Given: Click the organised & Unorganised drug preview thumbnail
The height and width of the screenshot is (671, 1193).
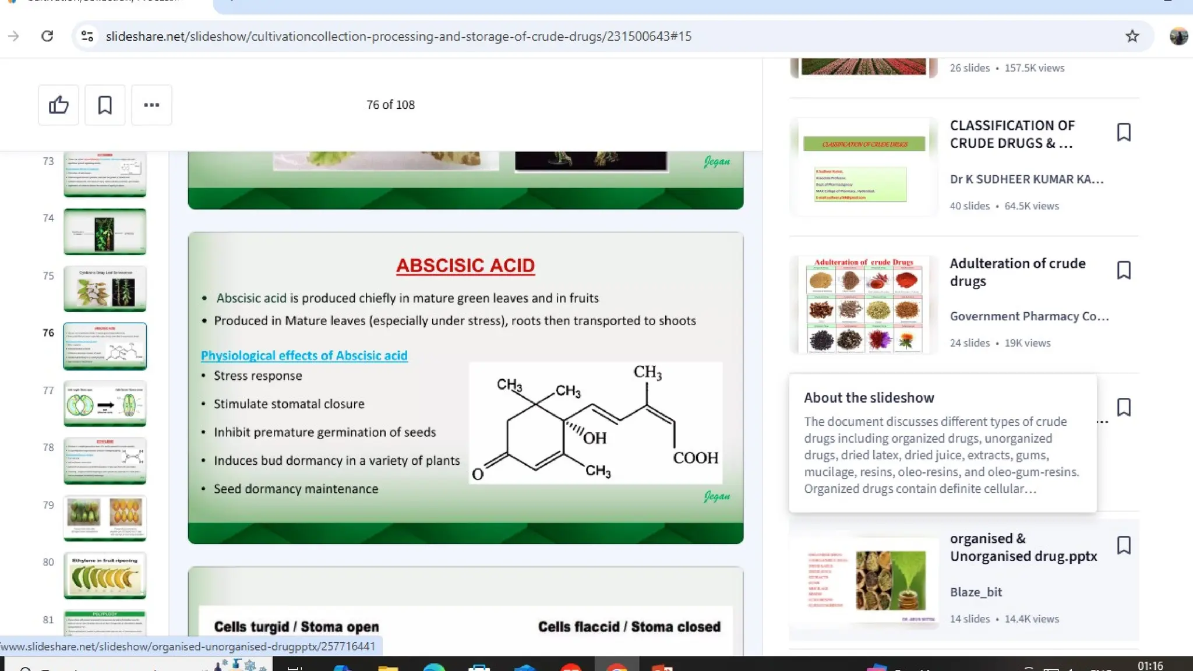Looking at the screenshot, I should click(864, 581).
